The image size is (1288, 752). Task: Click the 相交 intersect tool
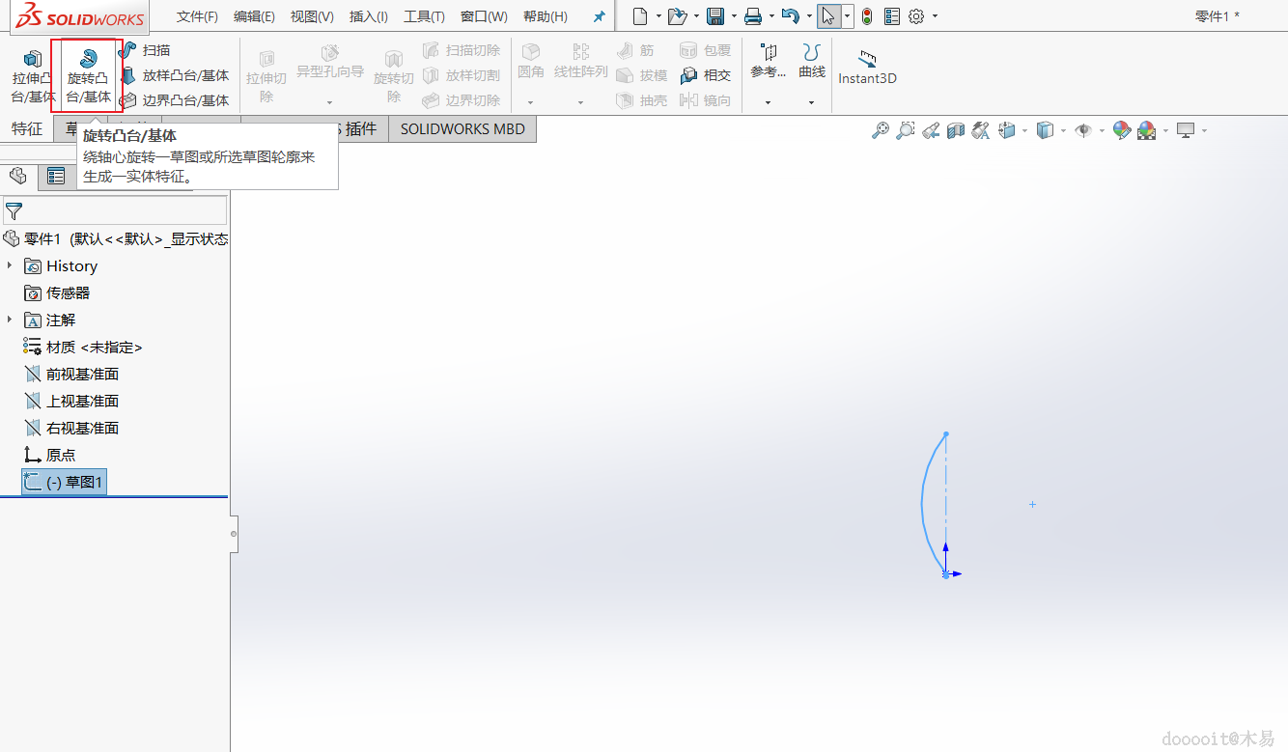[706, 75]
